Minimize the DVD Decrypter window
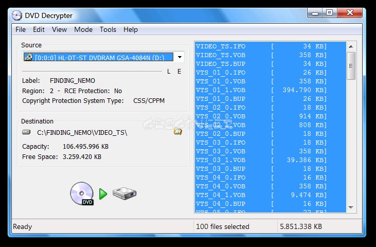This screenshot has height=247, width=376. click(315, 13)
